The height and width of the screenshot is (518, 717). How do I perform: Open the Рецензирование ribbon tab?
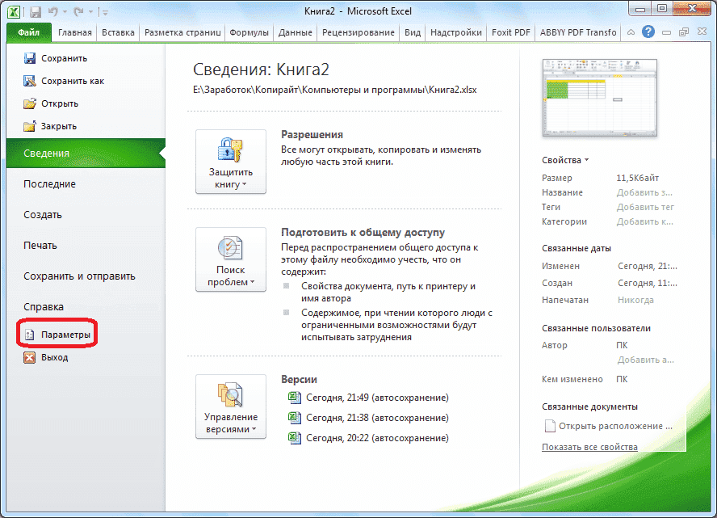(360, 32)
